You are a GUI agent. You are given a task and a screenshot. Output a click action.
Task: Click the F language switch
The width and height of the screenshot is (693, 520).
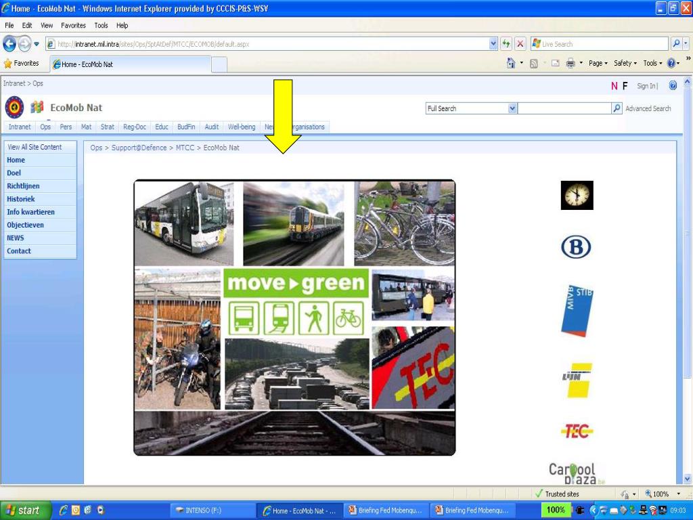click(x=625, y=86)
